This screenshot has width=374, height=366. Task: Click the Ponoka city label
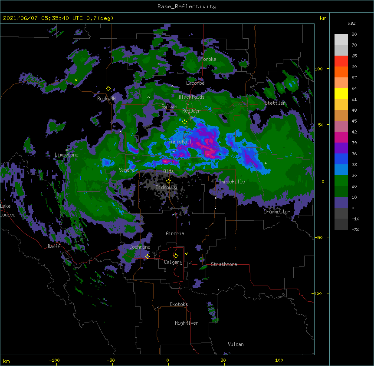pyautogui.click(x=208, y=59)
